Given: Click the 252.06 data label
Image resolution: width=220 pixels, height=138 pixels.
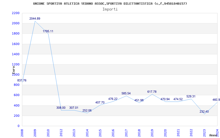Looking at the screenshot, I should coord(87,110).
